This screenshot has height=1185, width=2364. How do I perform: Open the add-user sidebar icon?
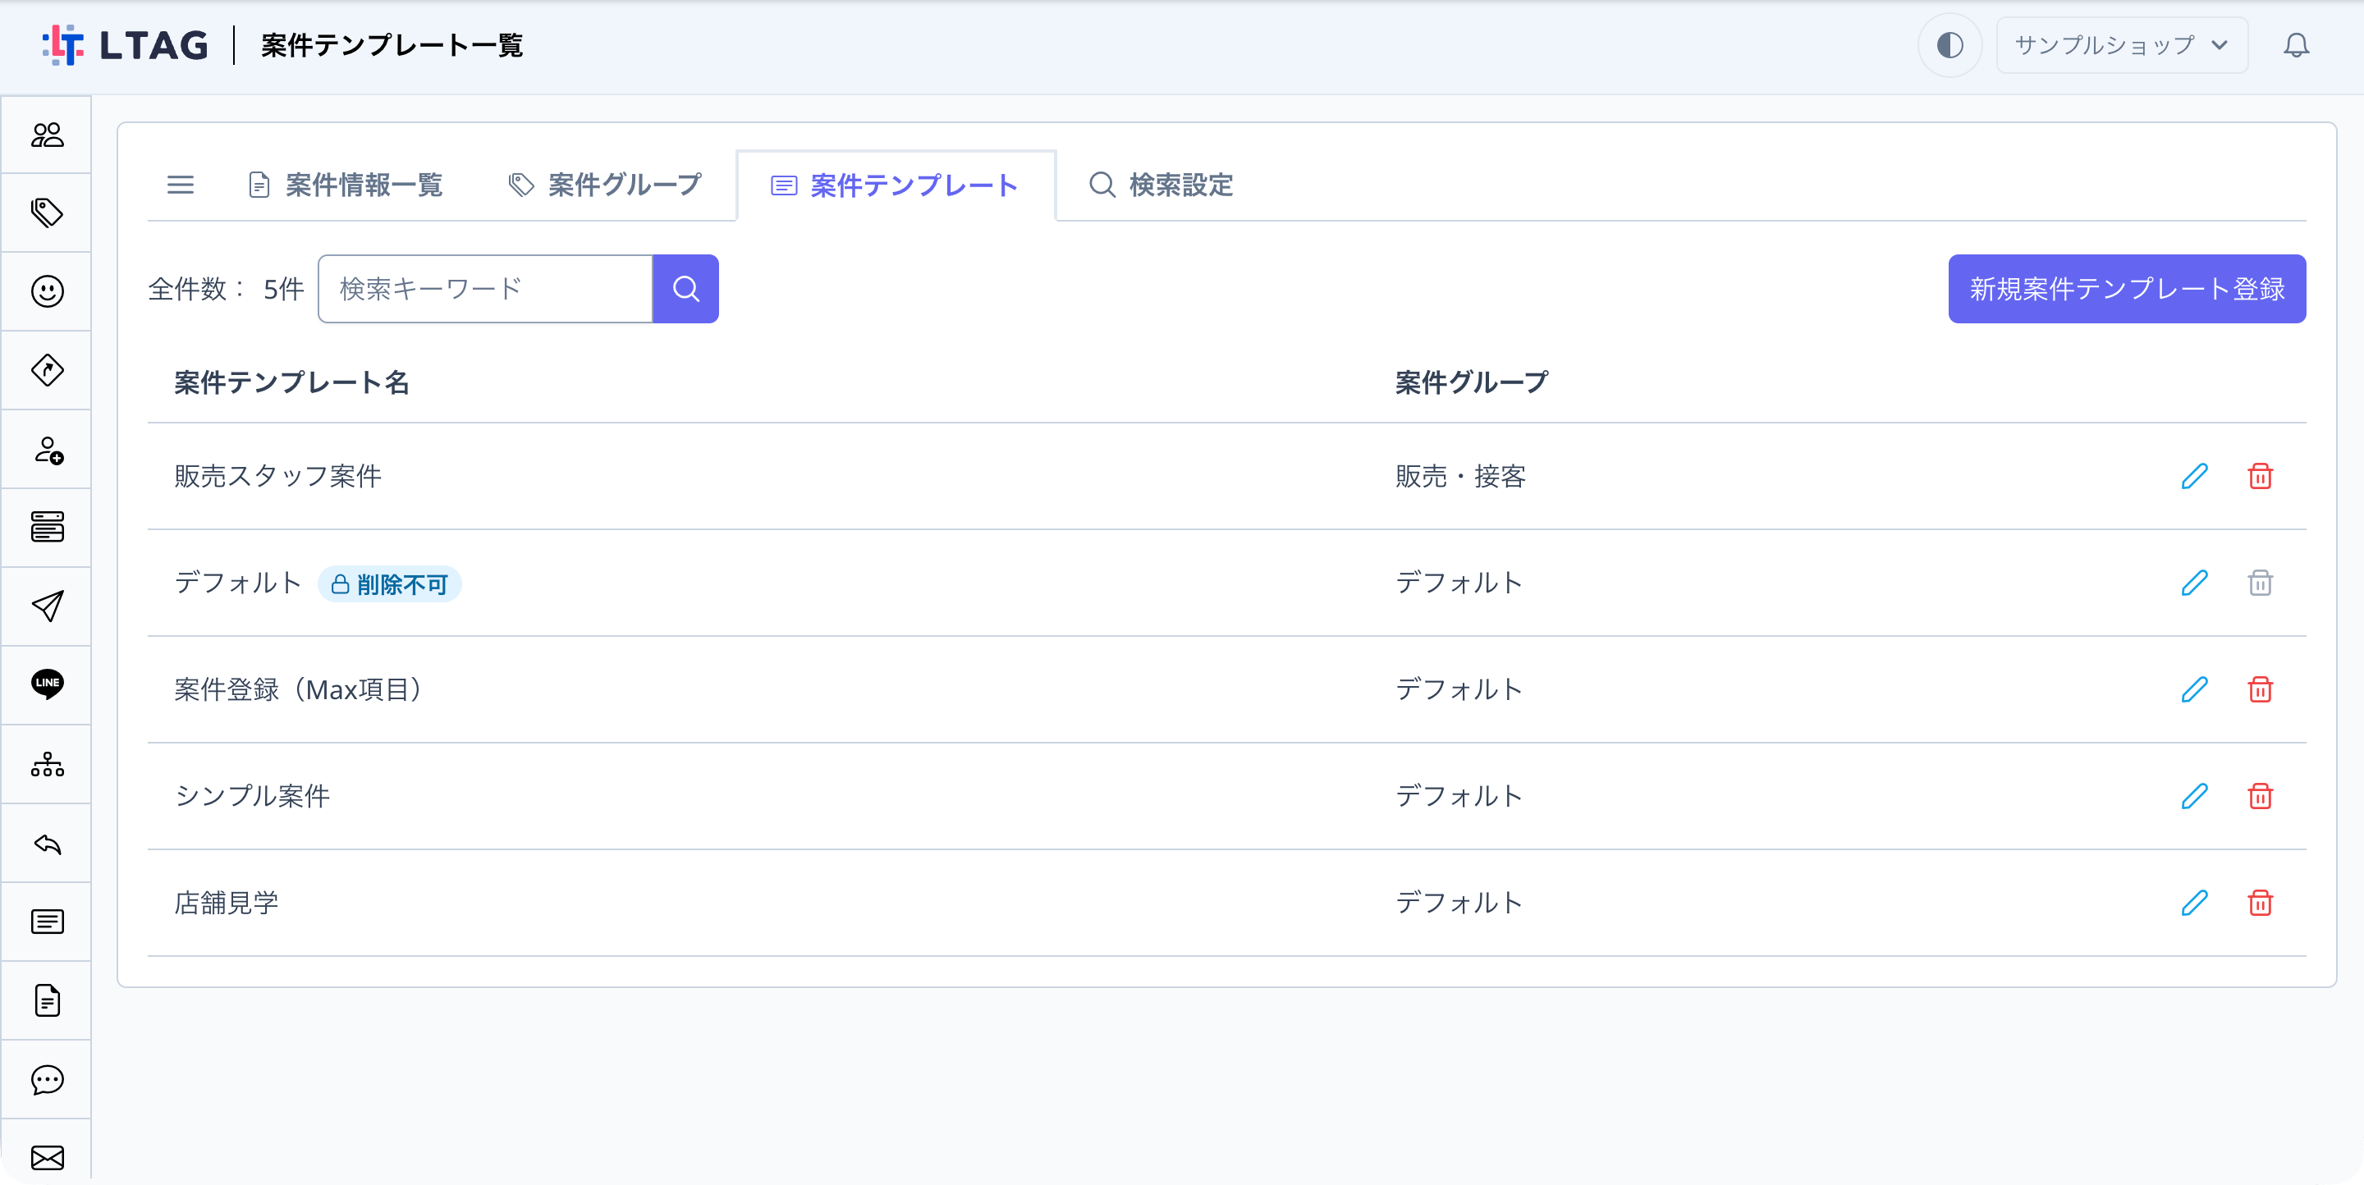coord(47,450)
